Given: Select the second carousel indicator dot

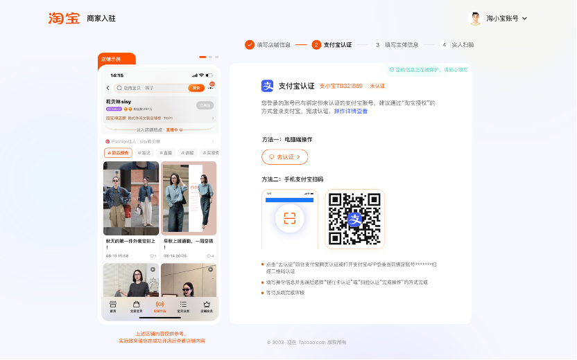Looking at the screenshot, I should point(211,57).
